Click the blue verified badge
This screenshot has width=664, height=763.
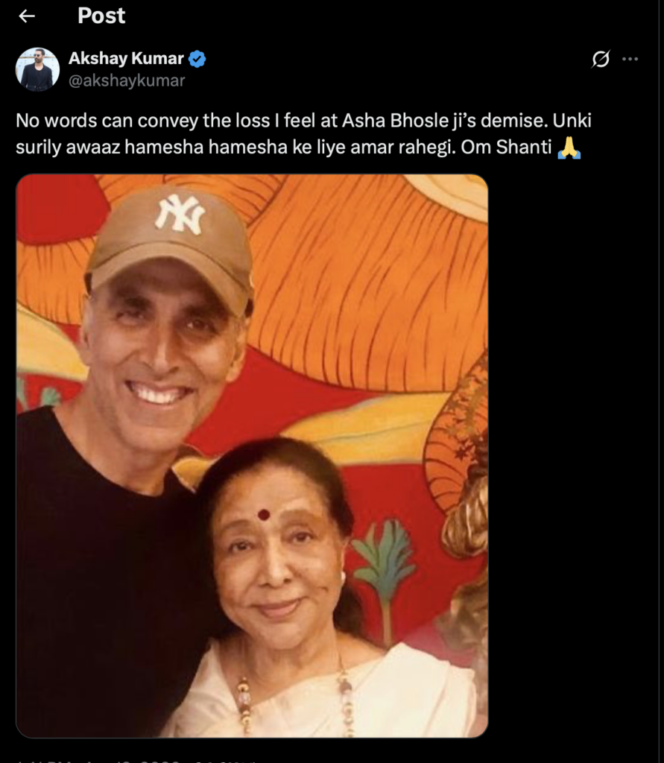point(197,60)
